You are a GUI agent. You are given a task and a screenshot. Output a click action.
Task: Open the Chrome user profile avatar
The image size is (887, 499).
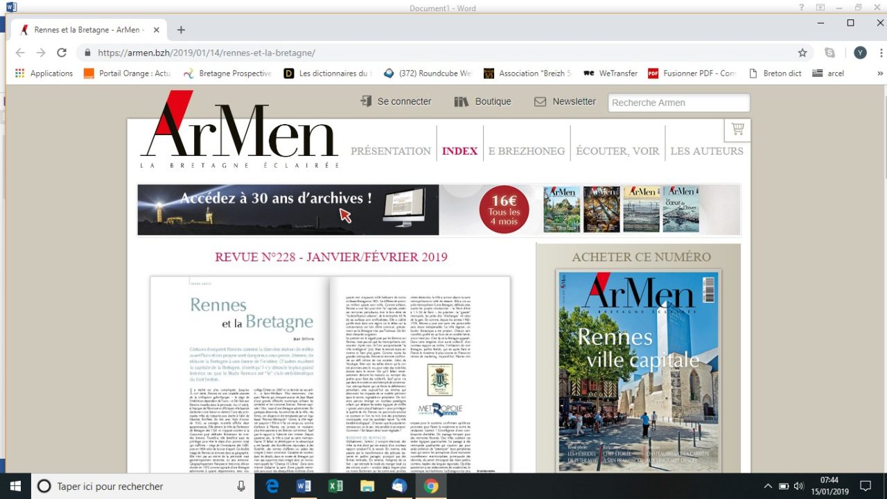point(860,53)
